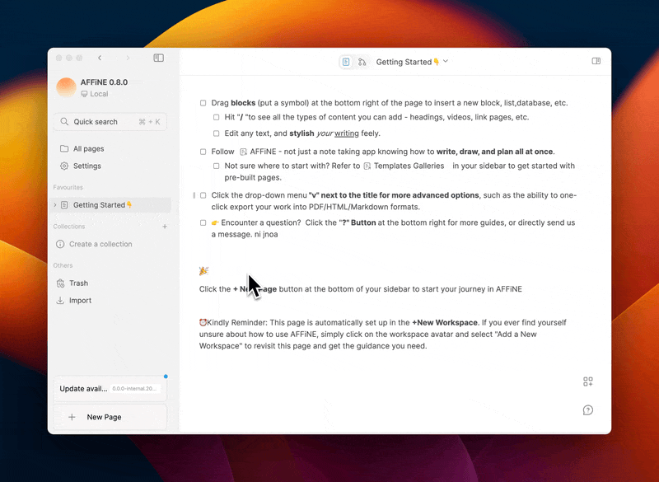Click the 'Others' section label
659x482 pixels.
pyautogui.click(x=63, y=265)
